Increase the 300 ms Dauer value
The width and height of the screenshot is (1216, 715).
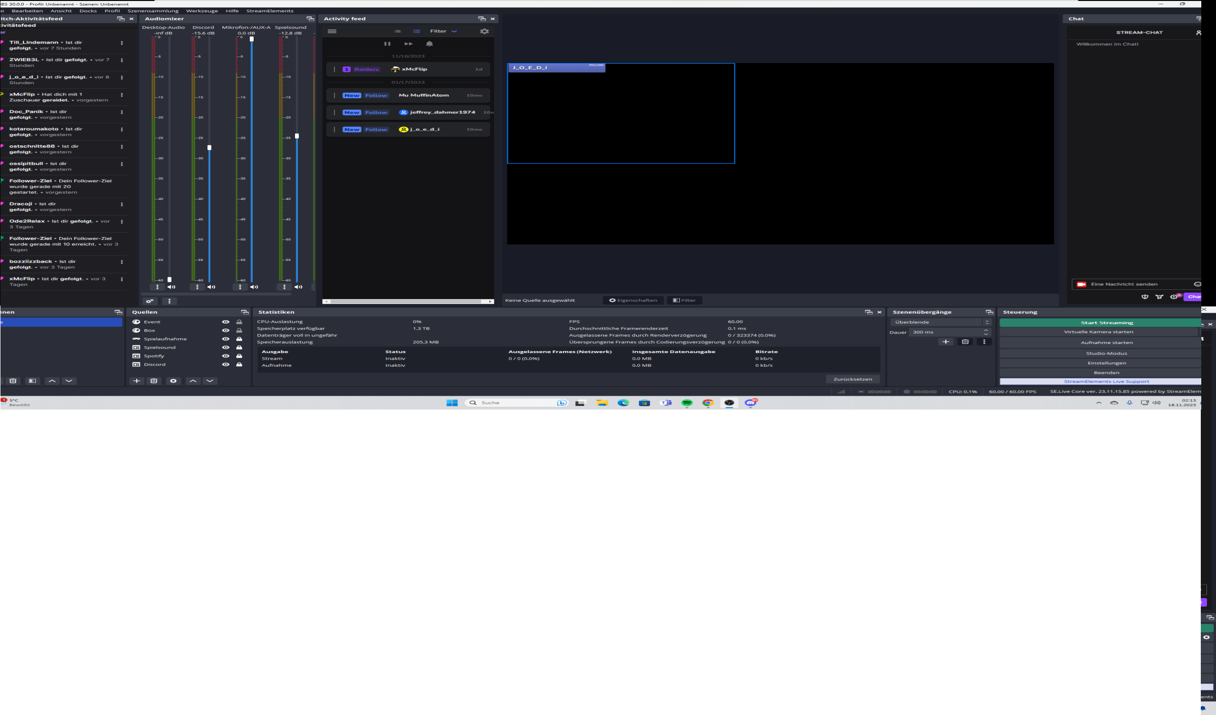click(x=986, y=330)
